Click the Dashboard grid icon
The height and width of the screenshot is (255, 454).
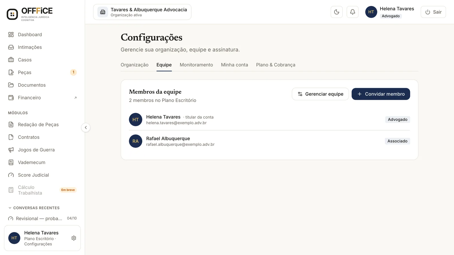[11, 35]
